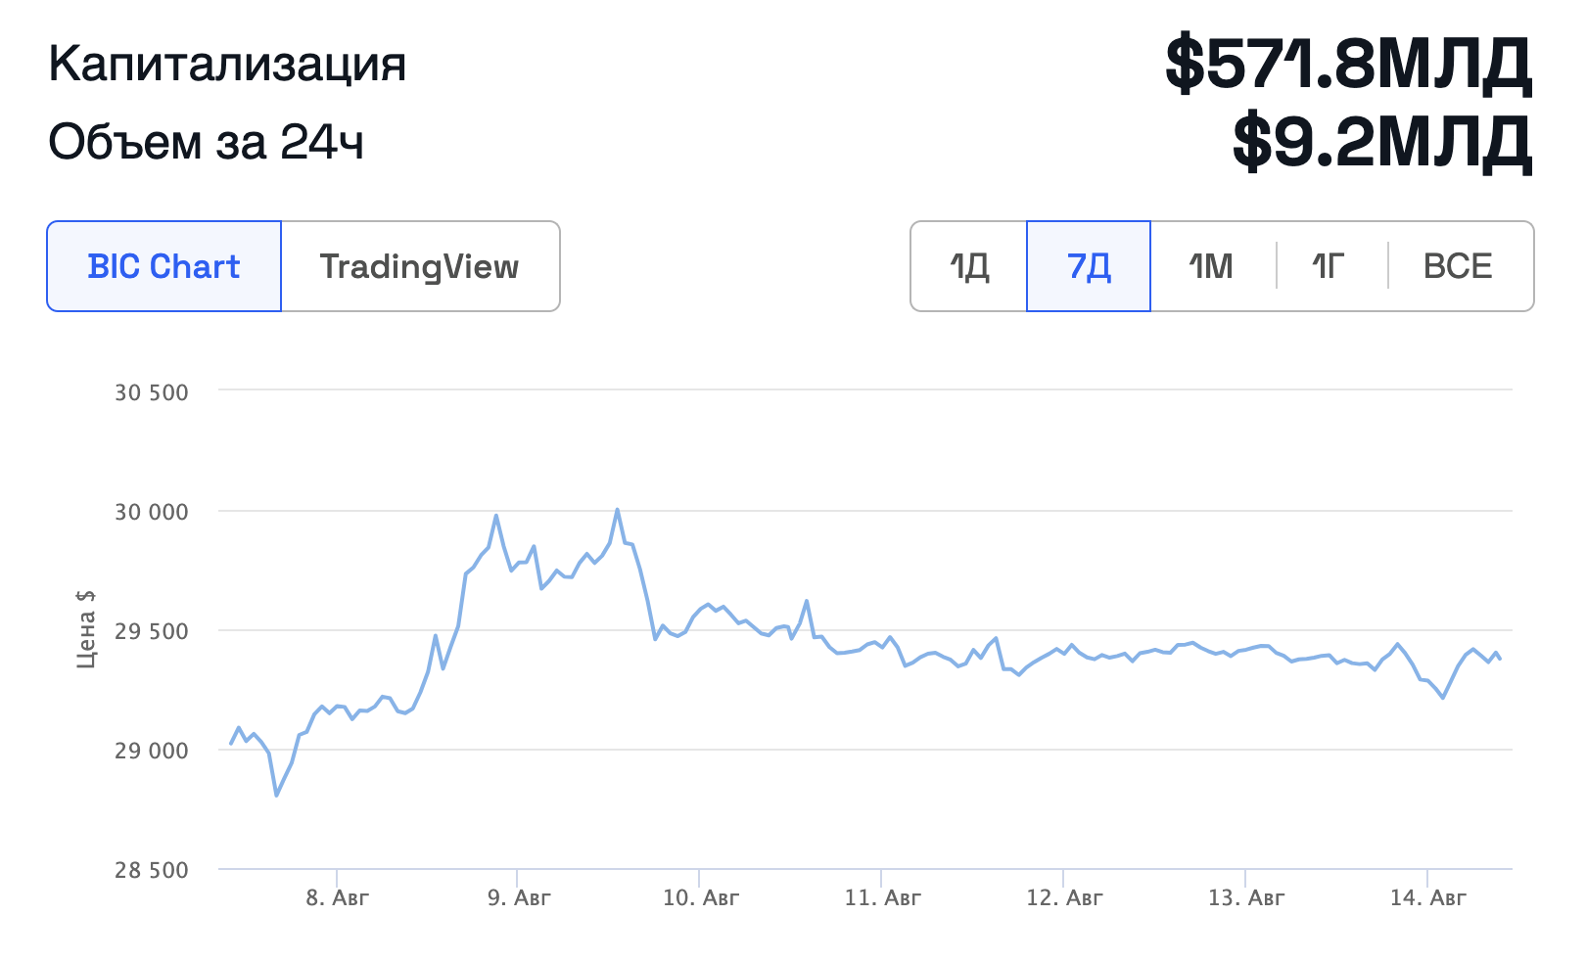
Task: Click the 10. Авг axis label
Action: pyautogui.click(x=701, y=897)
